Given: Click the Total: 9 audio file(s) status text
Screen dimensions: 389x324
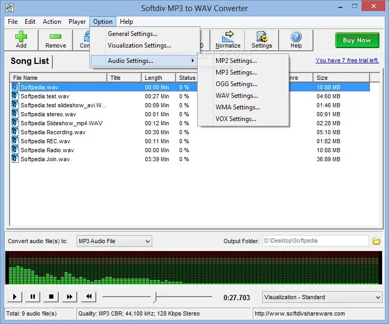Looking at the screenshot, I should coord(32,313).
